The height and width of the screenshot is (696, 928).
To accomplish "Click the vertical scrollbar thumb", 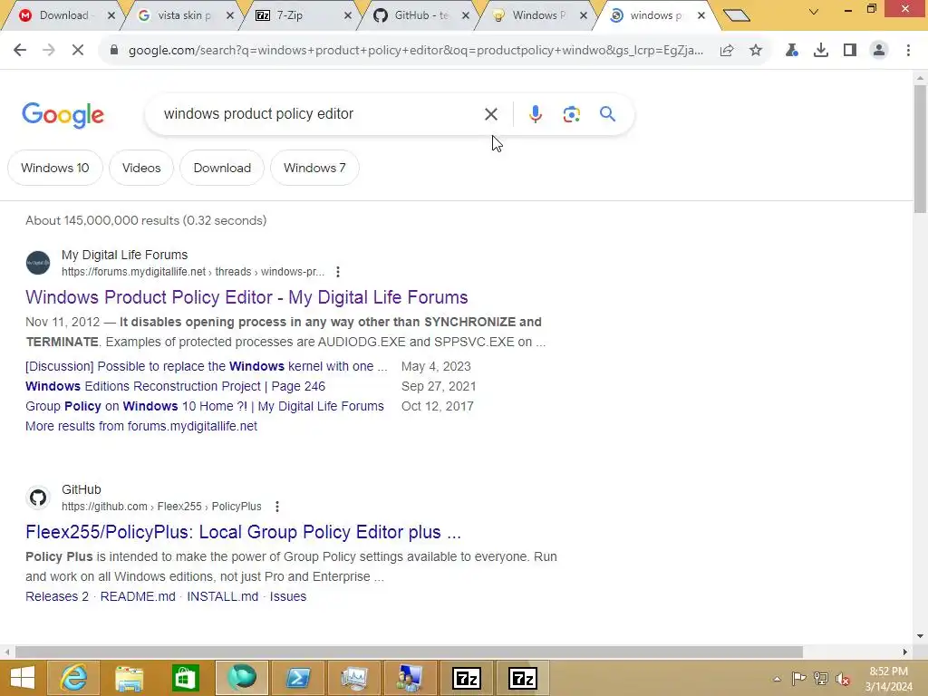I will (920, 150).
